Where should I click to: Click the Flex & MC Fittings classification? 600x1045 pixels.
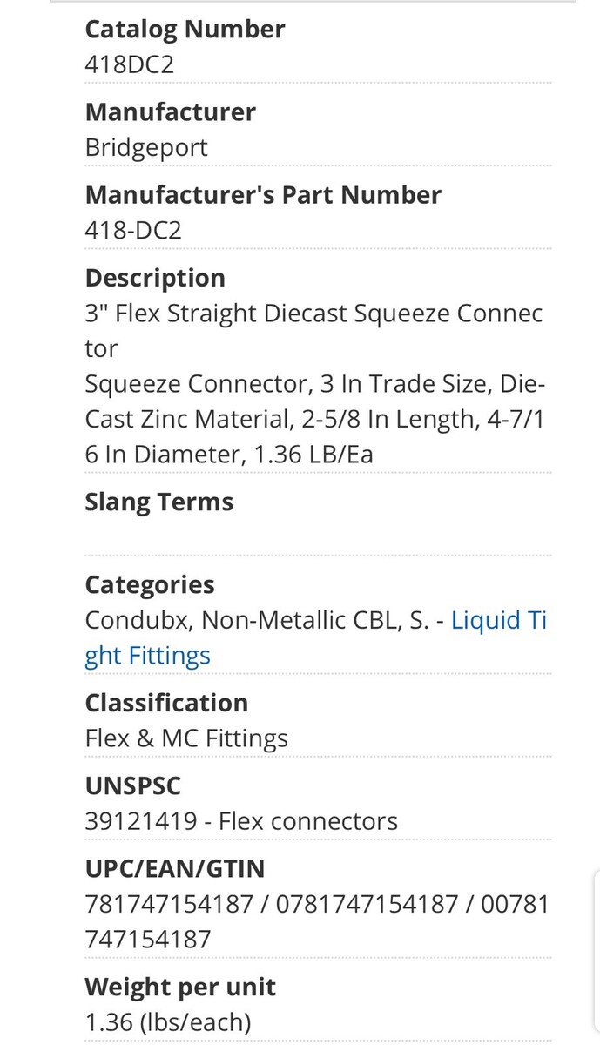click(x=186, y=738)
